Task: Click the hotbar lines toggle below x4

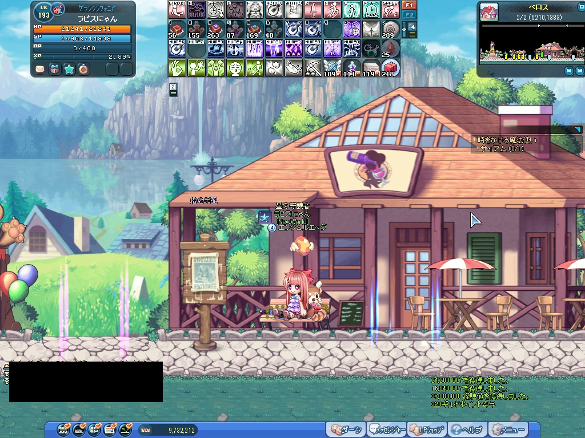Action: coord(412,34)
